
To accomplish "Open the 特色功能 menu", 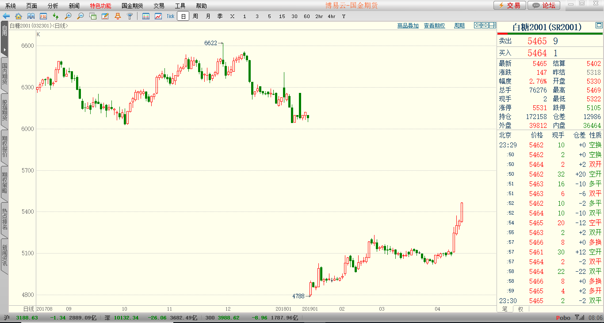I will coord(100,6).
